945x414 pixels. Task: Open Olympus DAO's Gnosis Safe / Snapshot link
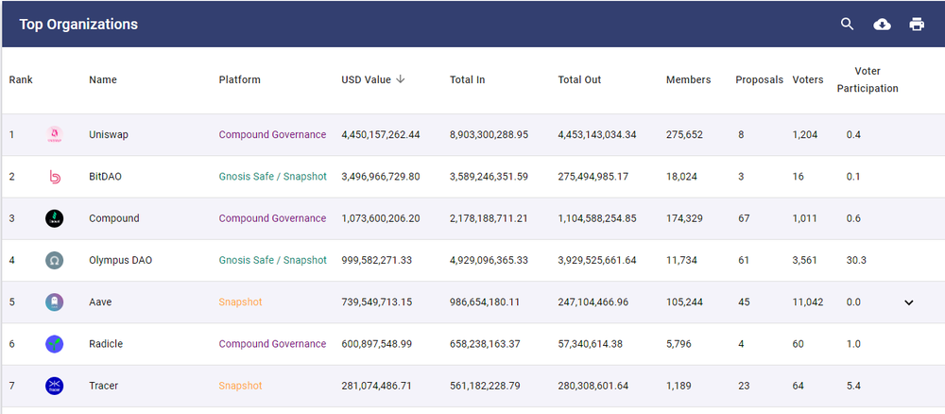272,260
